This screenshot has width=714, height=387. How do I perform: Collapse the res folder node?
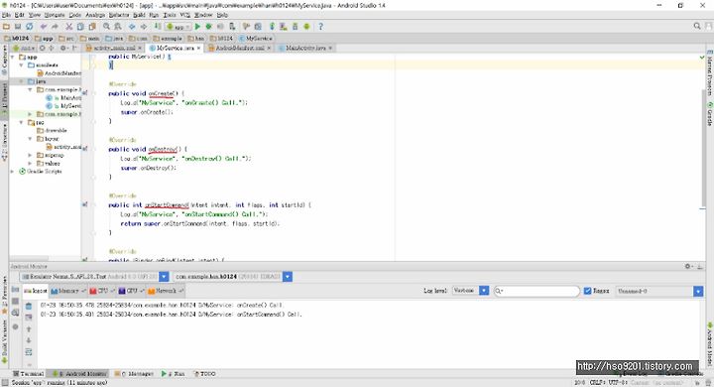(x=22, y=123)
